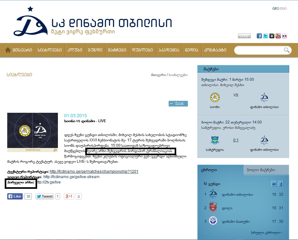Click the search magnifier icon
This screenshot has width=298, height=240.
(287, 50)
